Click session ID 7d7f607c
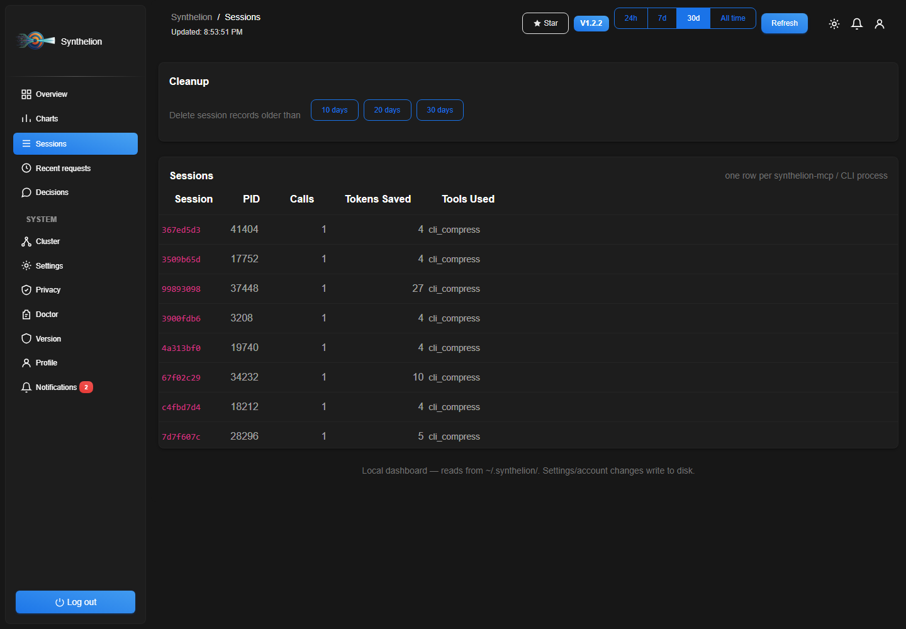The height and width of the screenshot is (629, 906). (x=181, y=437)
